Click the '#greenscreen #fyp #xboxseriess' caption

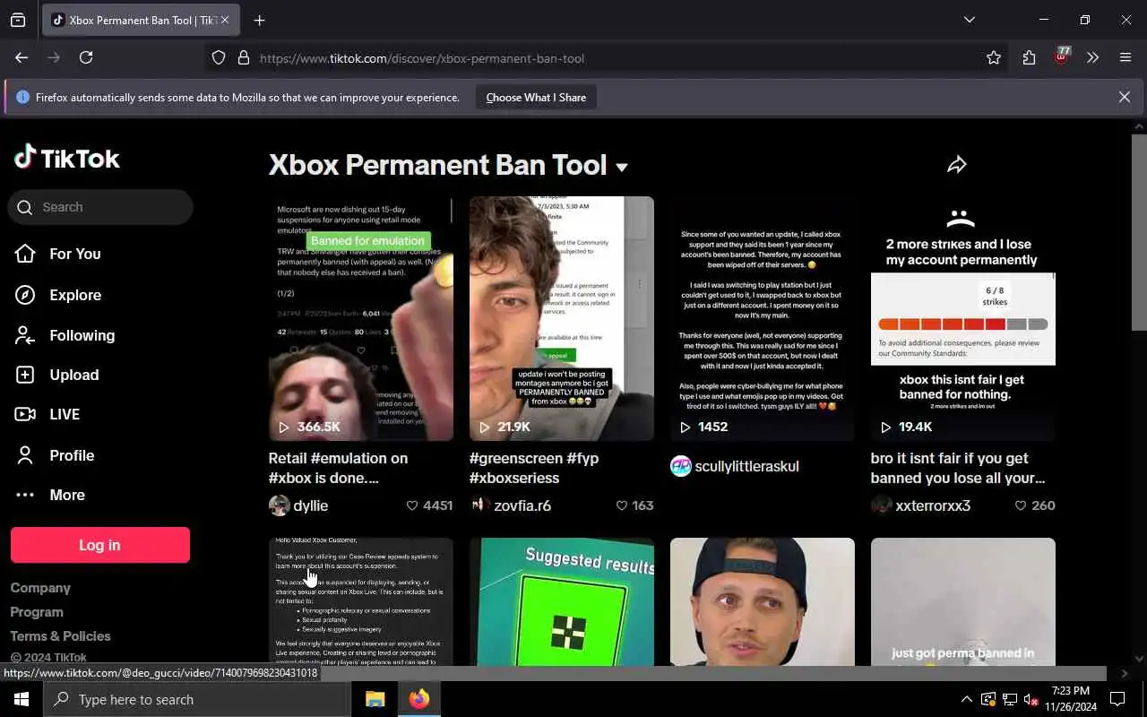(x=534, y=468)
